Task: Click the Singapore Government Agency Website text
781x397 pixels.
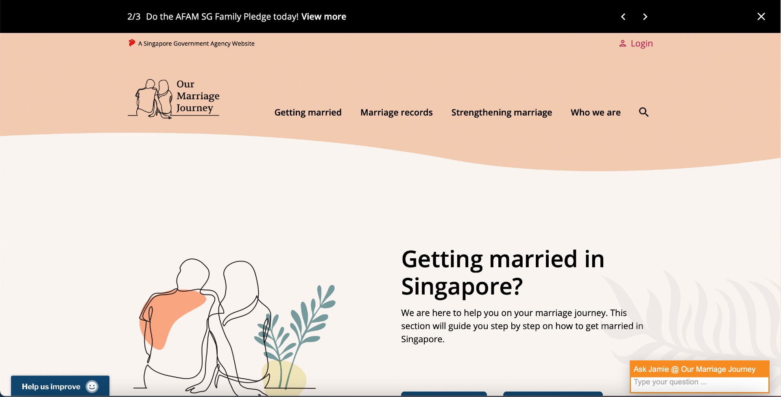Action: pyautogui.click(x=196, y=44)
